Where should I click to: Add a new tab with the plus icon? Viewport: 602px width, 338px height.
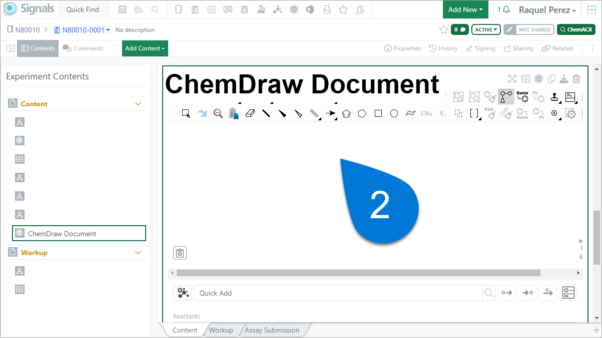596,330
